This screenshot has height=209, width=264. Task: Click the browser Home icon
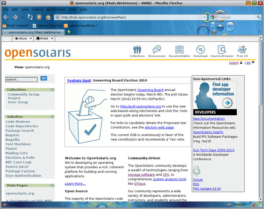(x=48, y=17)
